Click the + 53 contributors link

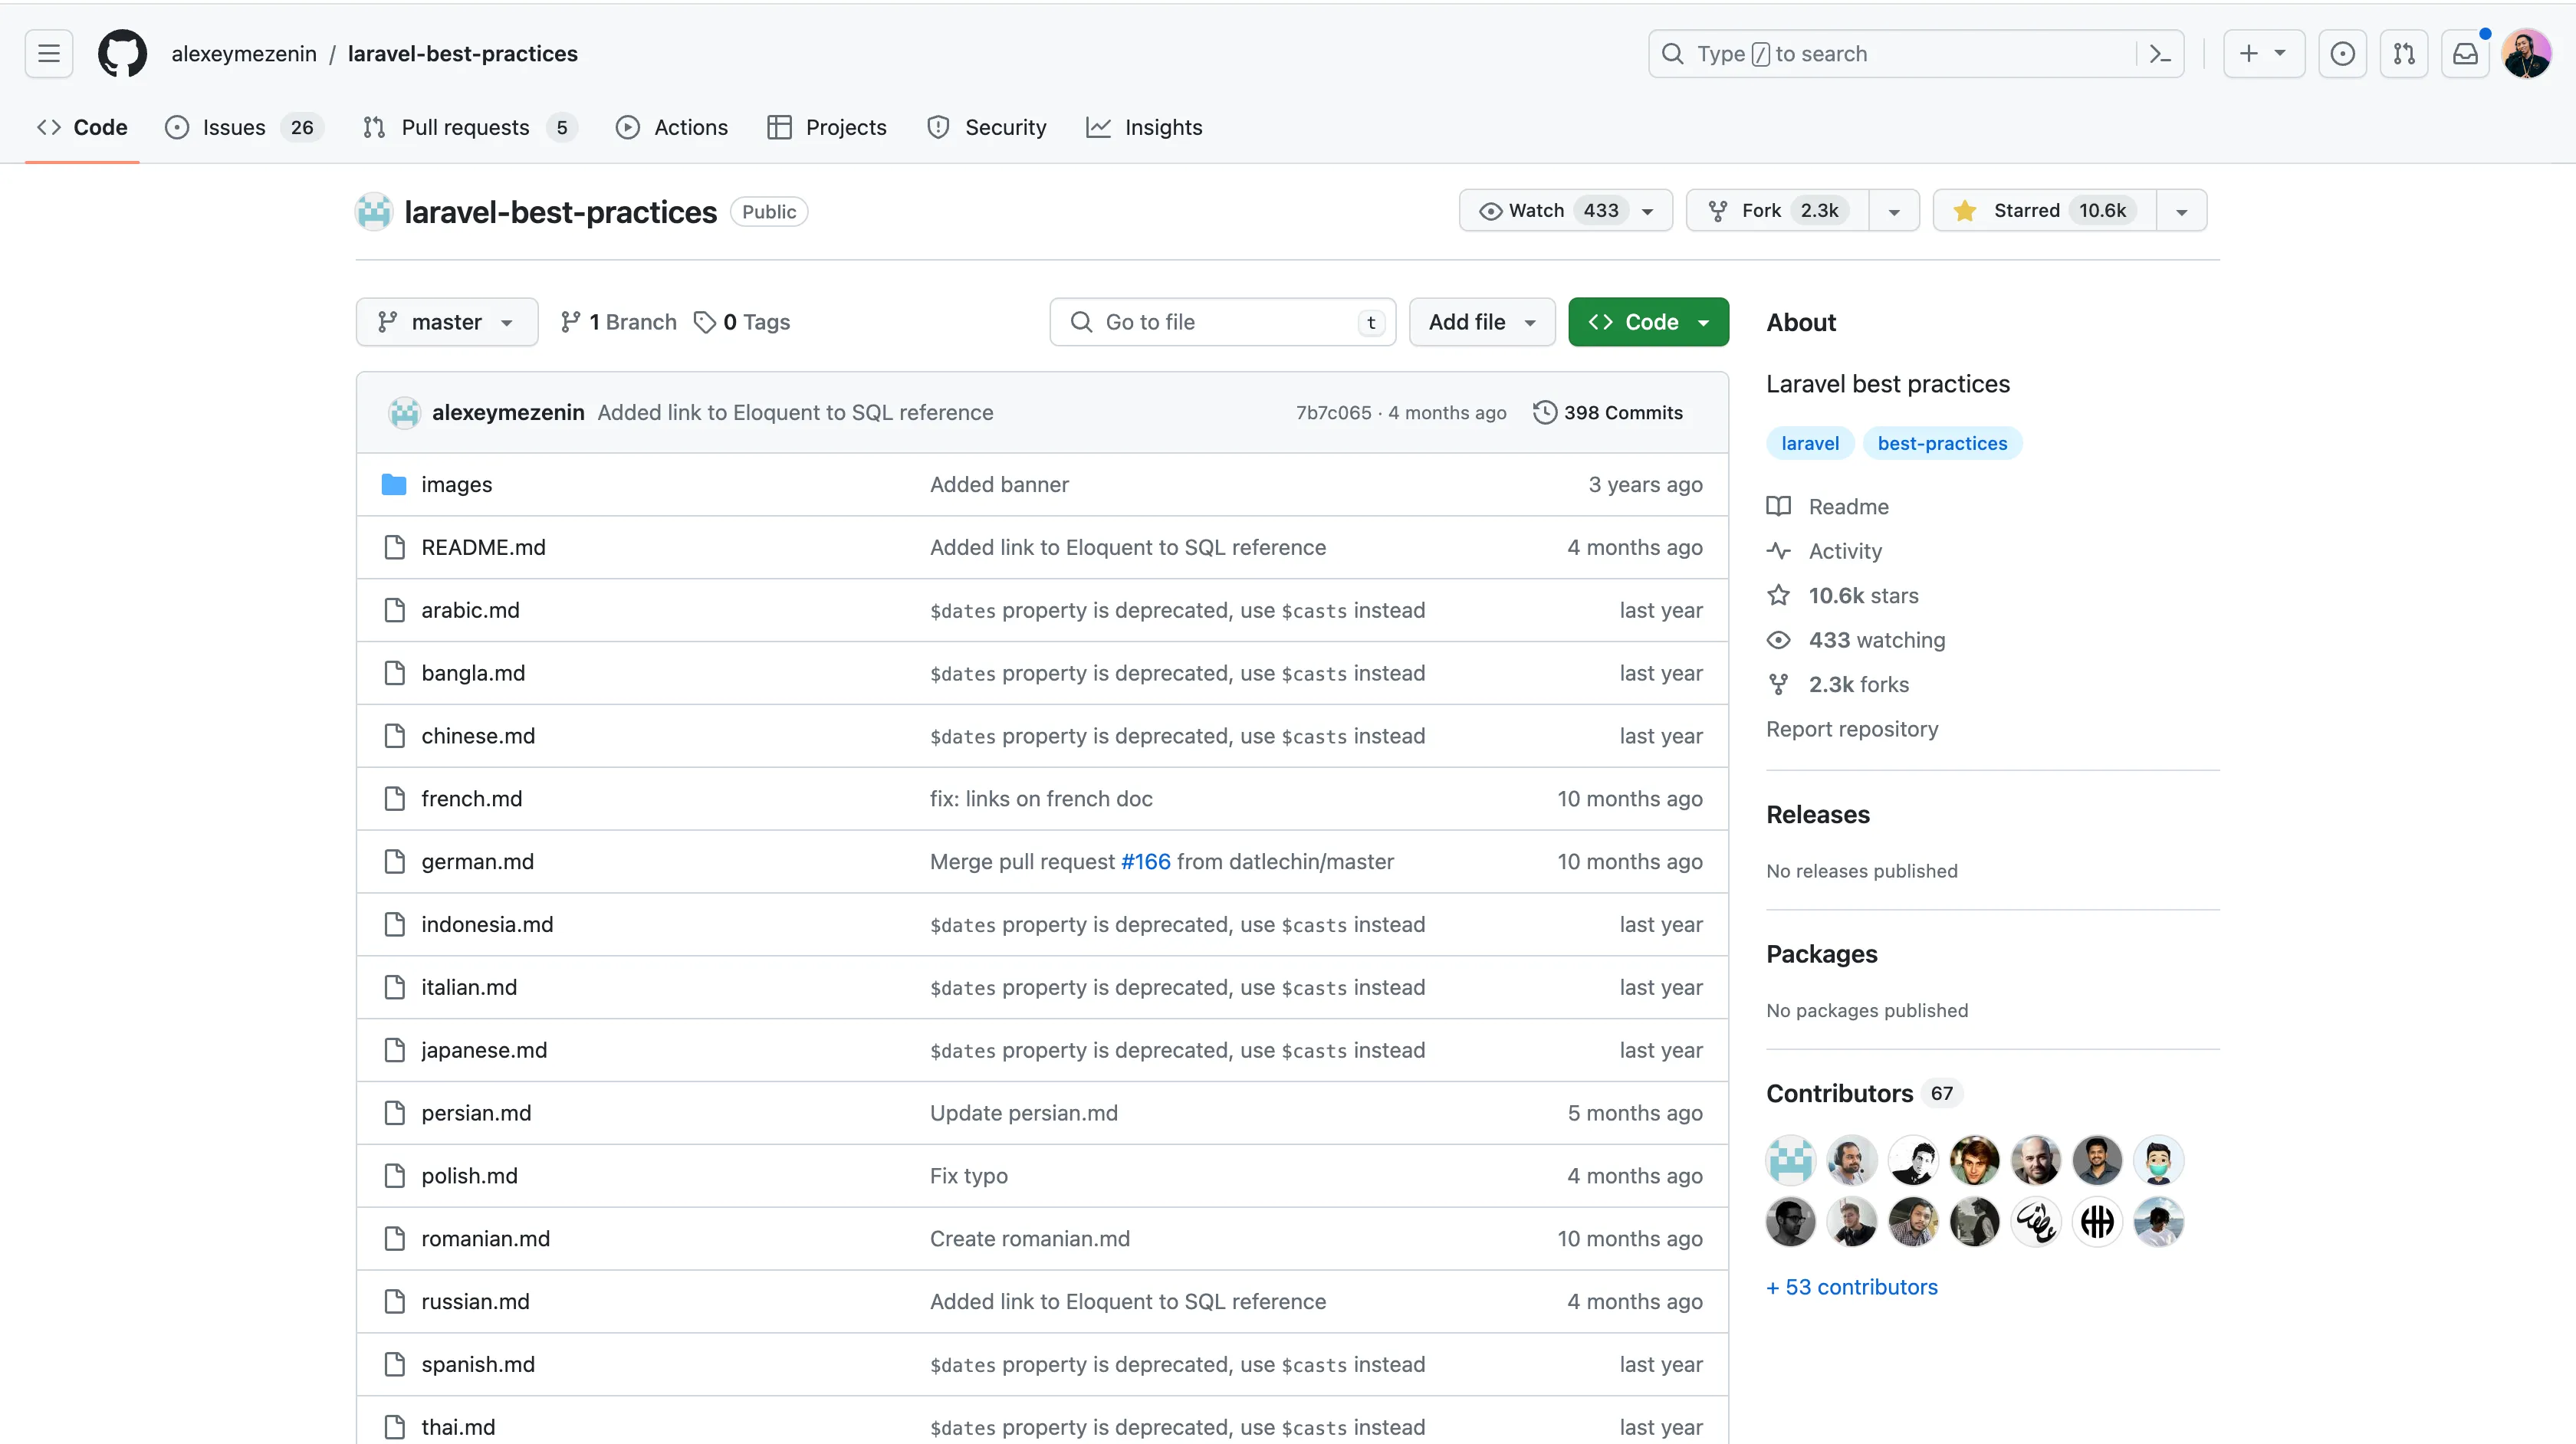1851,1287
